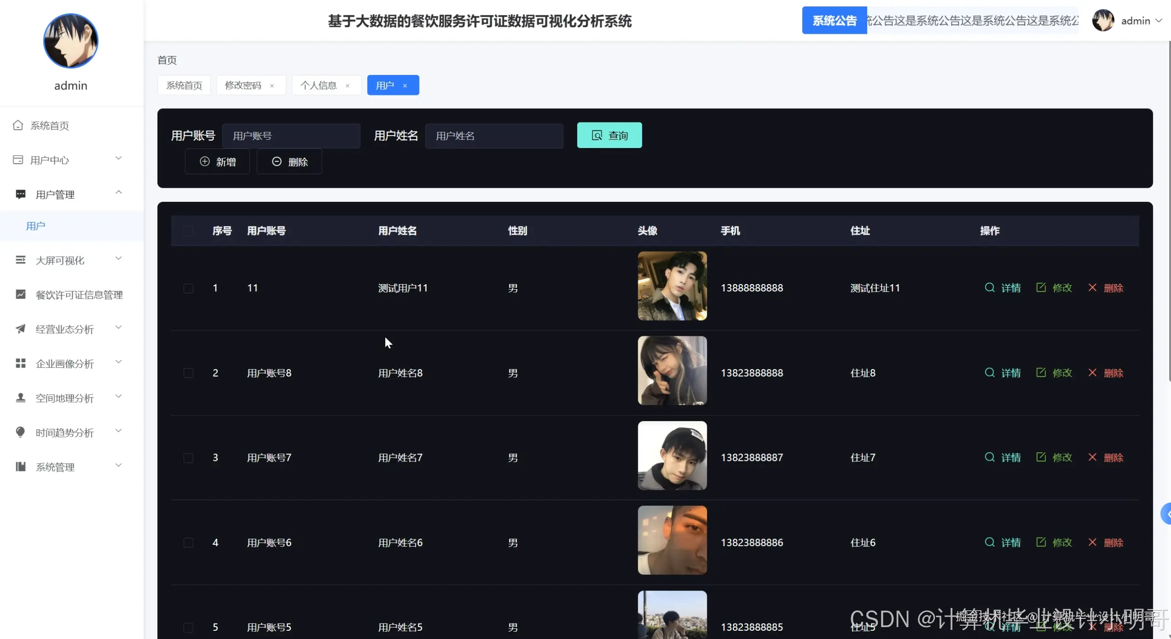
Task: Click the 餐饮许可证信息管理 chart icon
Action: (21, 295)
